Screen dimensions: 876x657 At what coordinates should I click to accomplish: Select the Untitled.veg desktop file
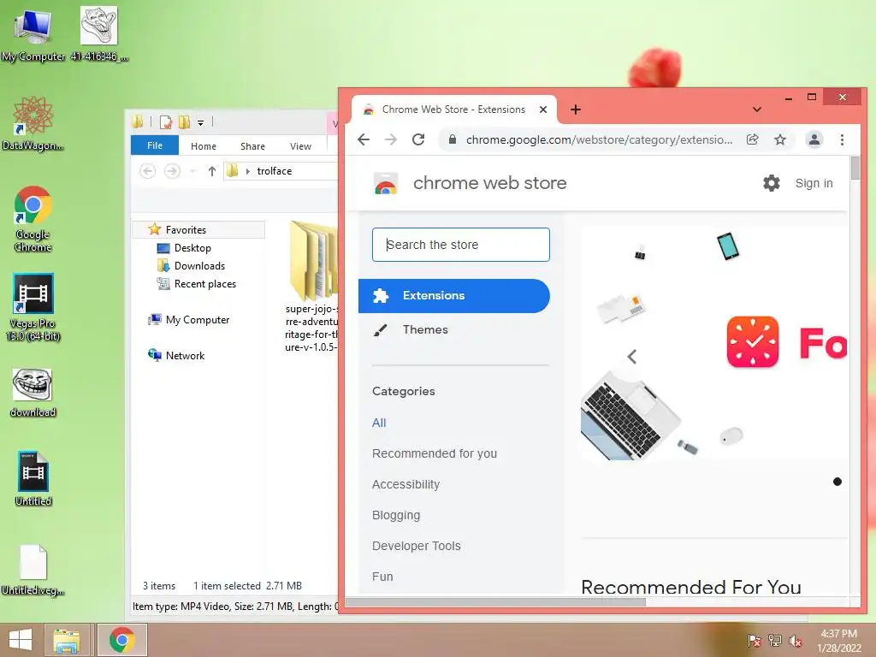(x=33, y=570)
